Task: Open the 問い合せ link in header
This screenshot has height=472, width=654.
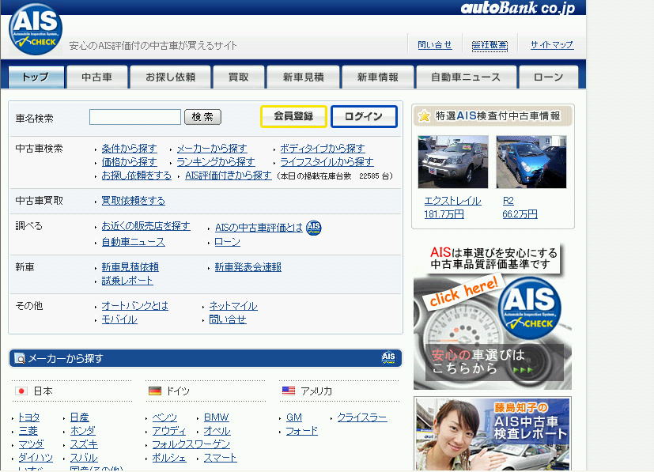Action: tap(435, 44)
